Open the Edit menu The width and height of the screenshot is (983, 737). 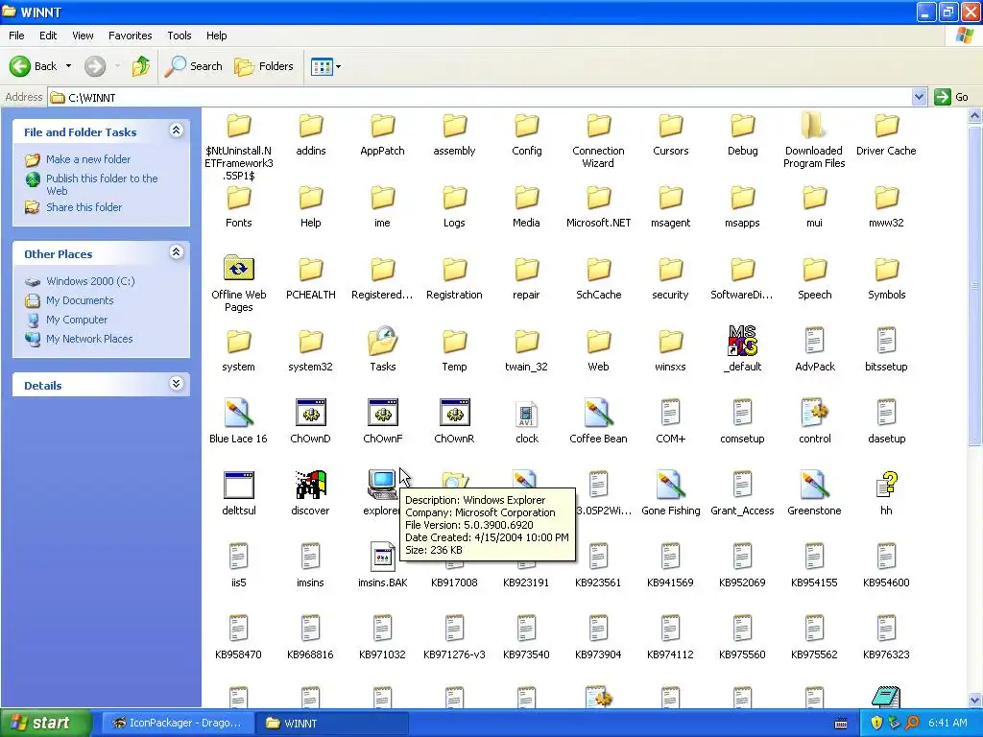coord(48,36)
